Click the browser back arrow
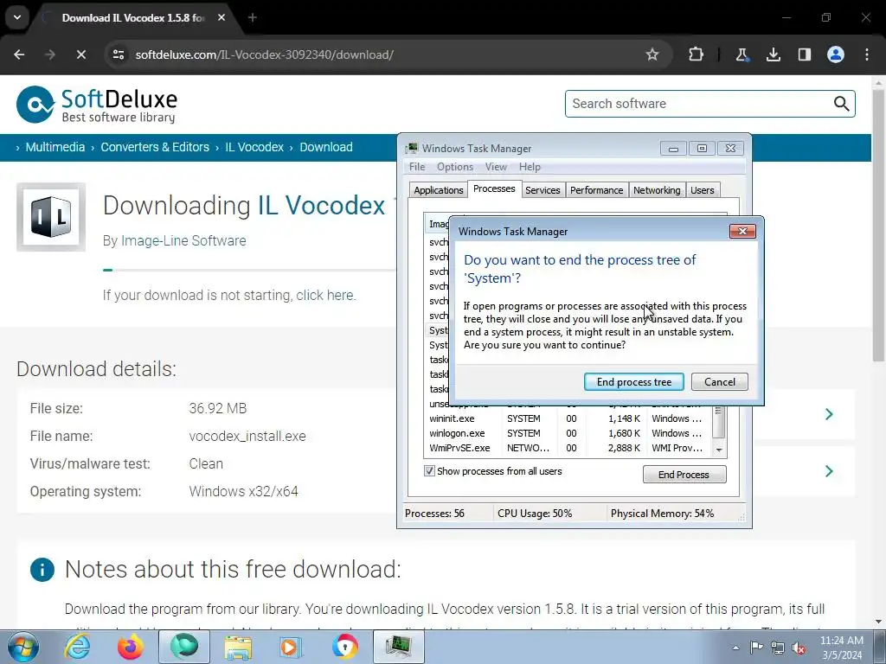This screenshot has height=664, width=886. click(x=19, y=54)
